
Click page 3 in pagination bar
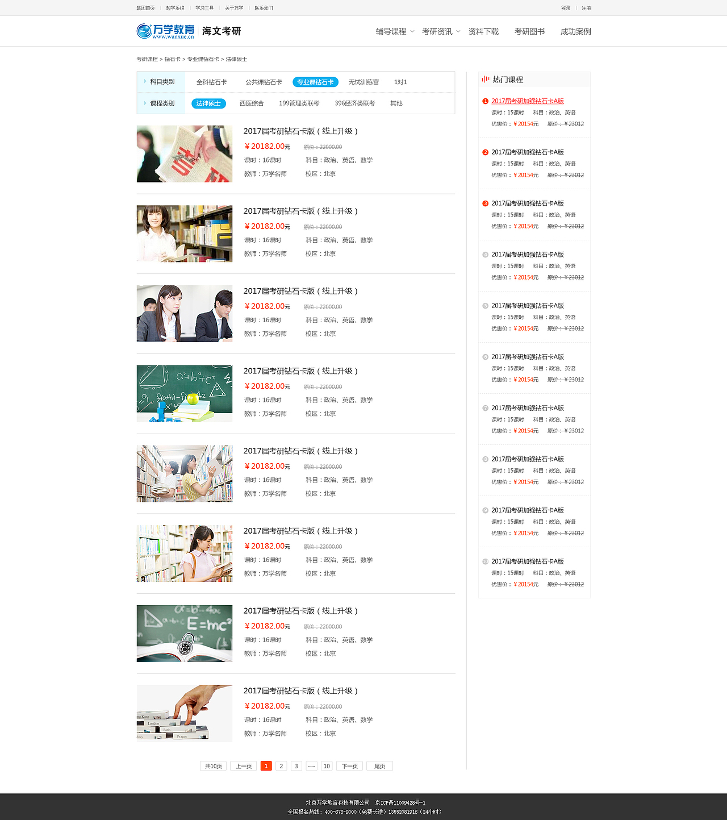click(296, 765)
